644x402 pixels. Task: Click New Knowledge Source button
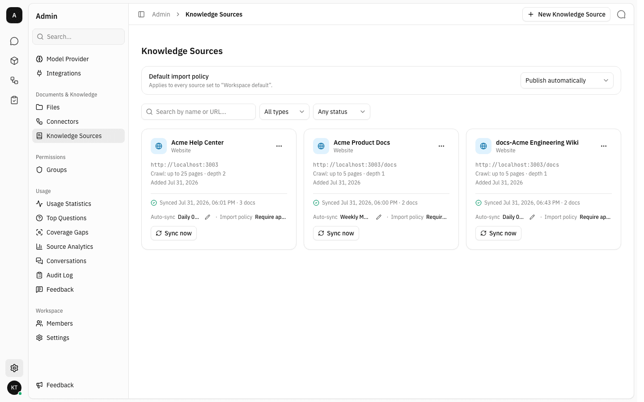tap(566, 14)
